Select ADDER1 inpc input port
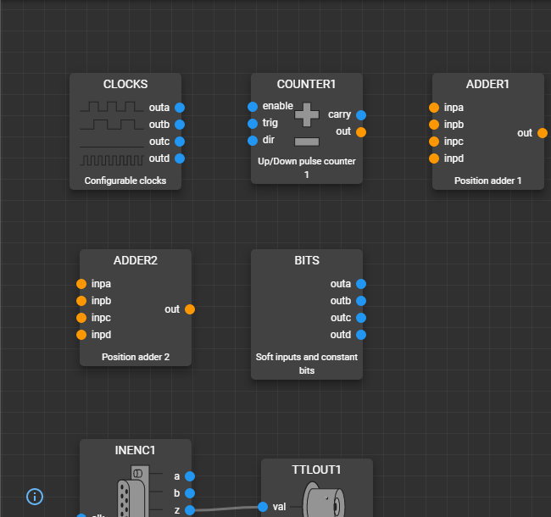Image resolution: width=551 pixels, height=517 pixels. [434, 142]
